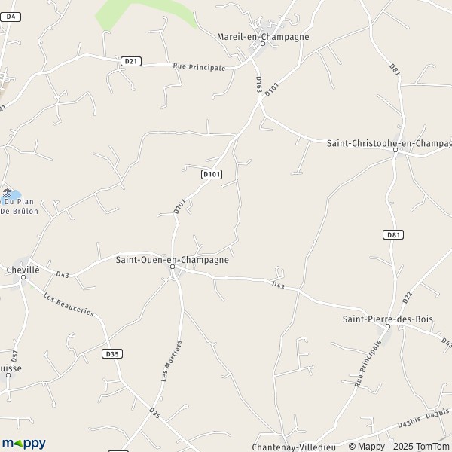Click the Rue Principale label near D21

pyautogui.click(x=199, y=67)
